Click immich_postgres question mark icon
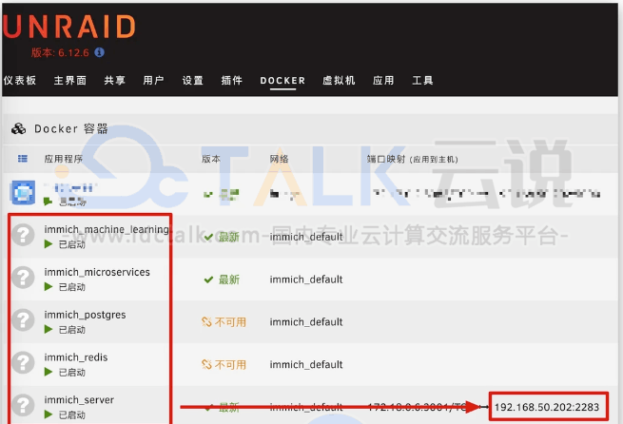This screenshot has height=424, width=623. [23, 319]
